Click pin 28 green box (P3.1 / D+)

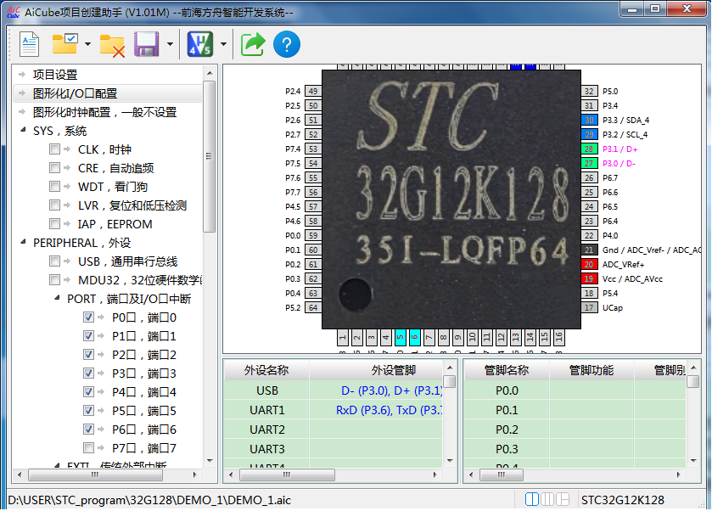point(589,149)
